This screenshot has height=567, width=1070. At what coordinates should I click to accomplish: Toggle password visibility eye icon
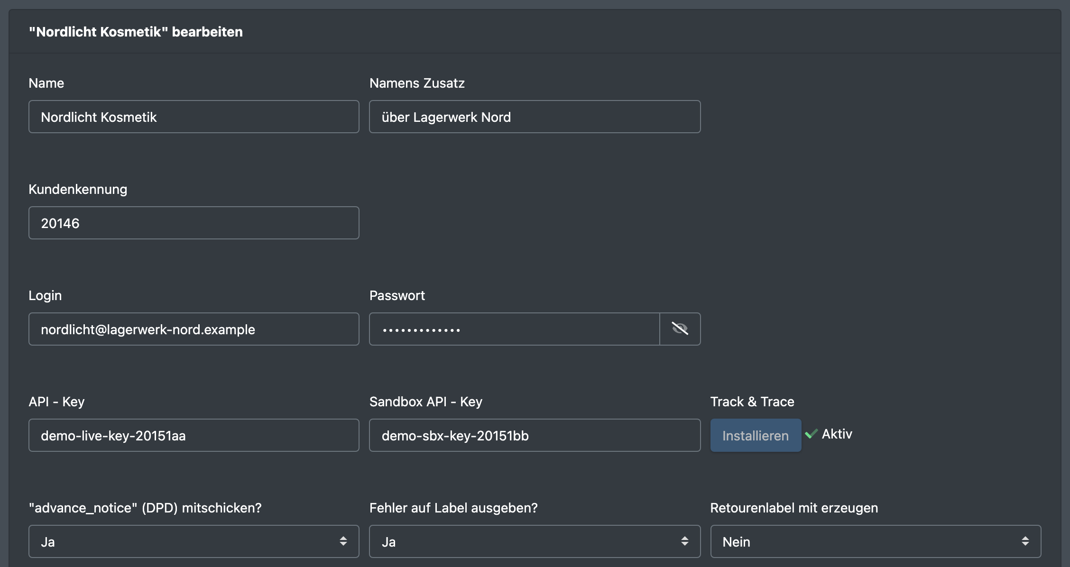pos(680,329)
